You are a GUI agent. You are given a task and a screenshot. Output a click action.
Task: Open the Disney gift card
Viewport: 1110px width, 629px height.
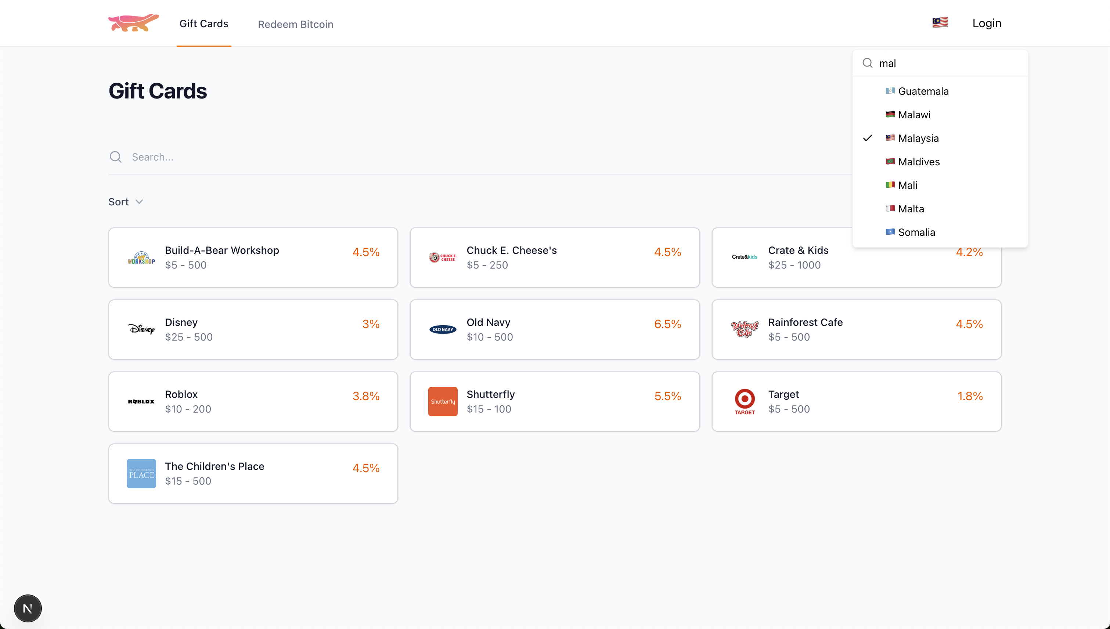(253, 330)
